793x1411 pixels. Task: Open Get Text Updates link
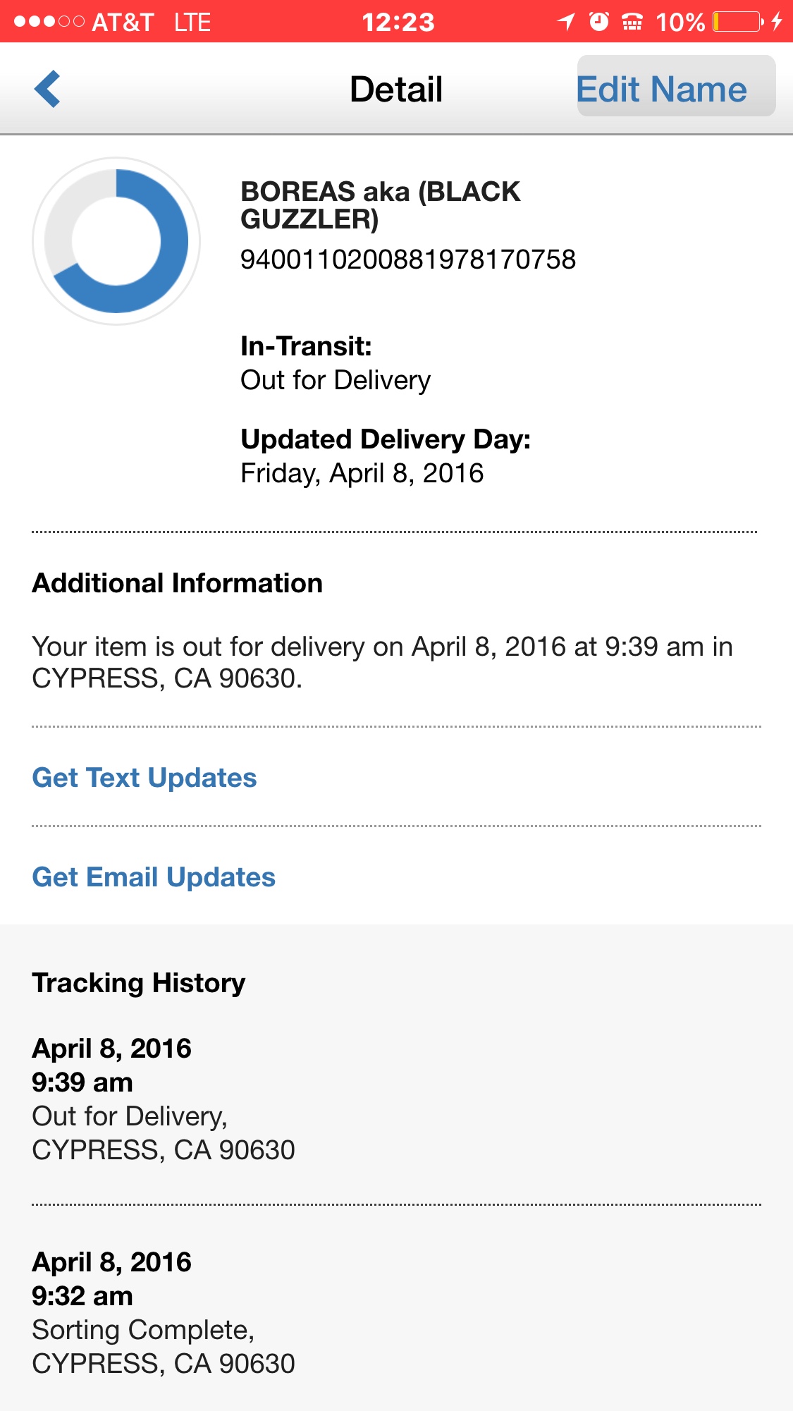(x=145, y=778)
